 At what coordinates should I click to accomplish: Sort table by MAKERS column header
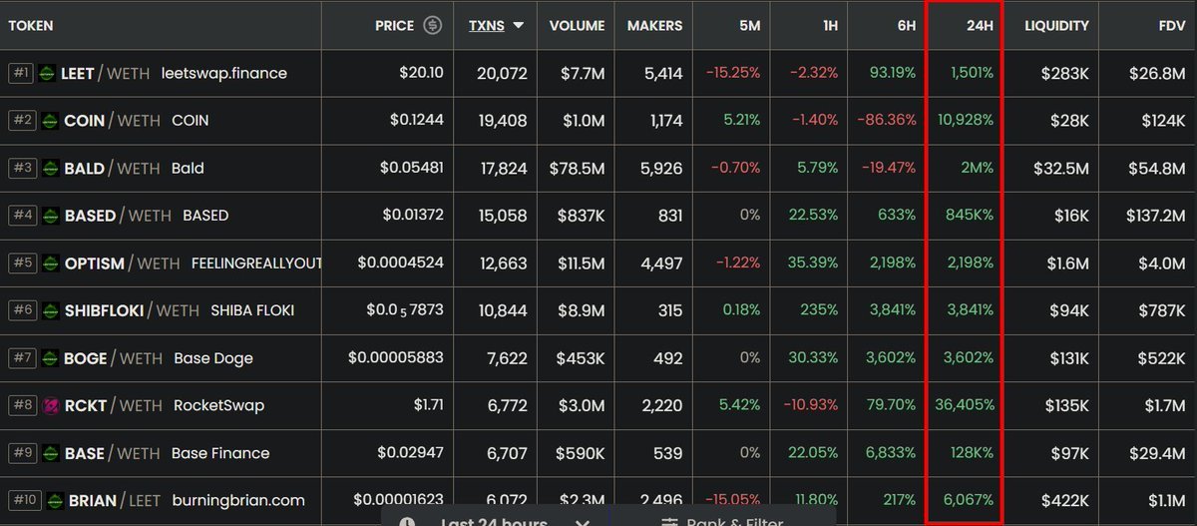654,25
